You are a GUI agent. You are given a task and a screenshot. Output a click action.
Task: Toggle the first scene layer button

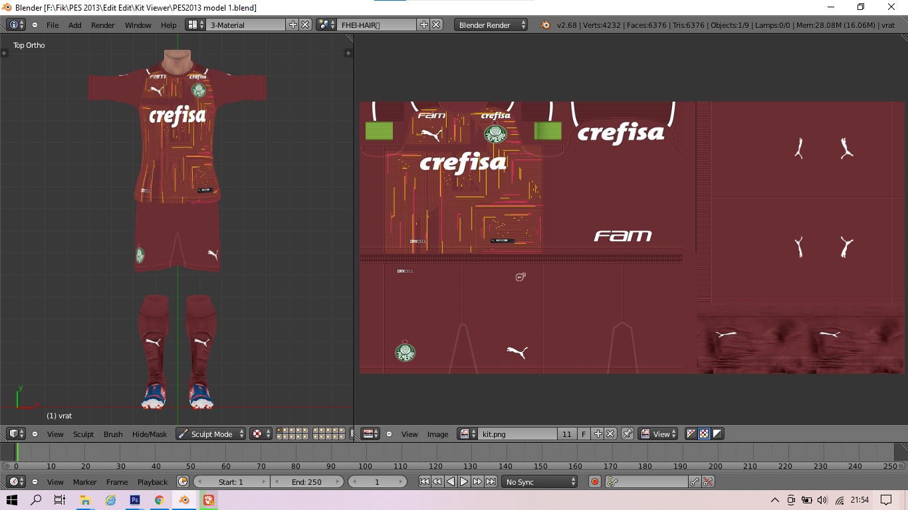click(279, 430)
